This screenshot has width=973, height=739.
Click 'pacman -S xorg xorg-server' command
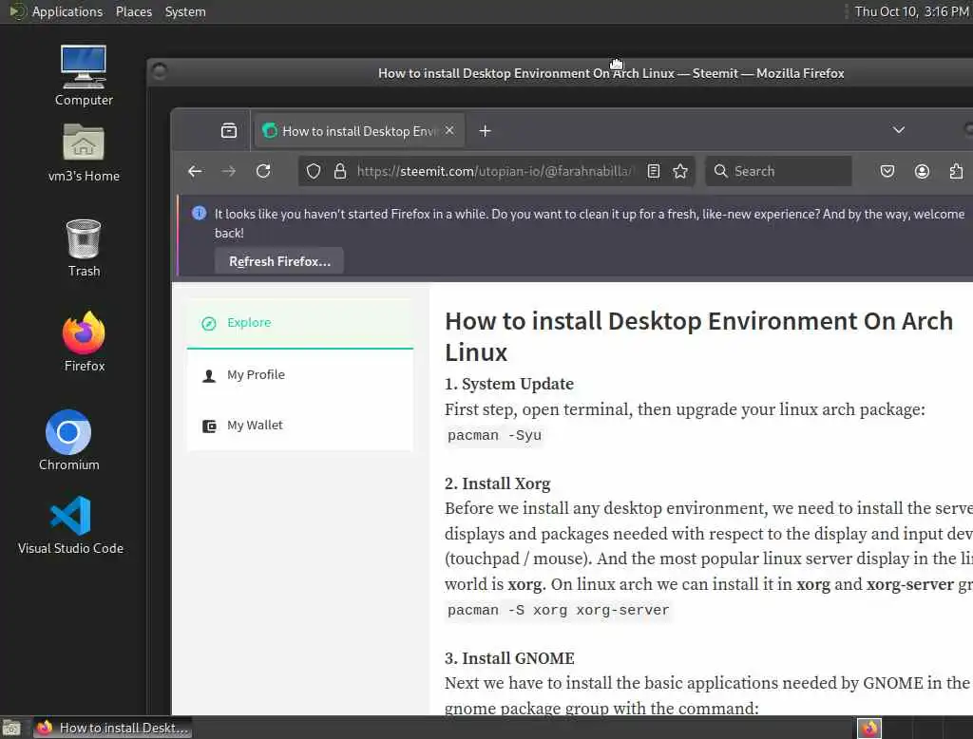coord(558,610)
